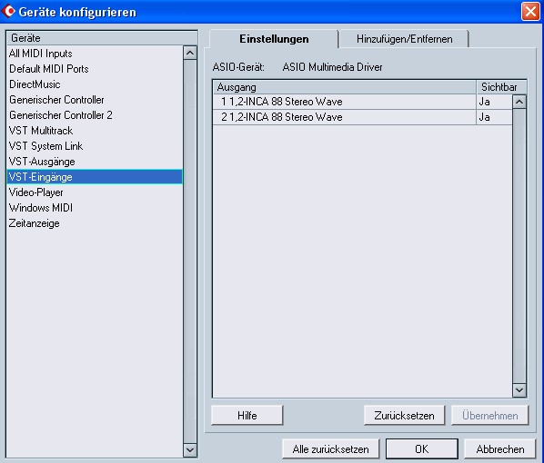The image size is (544, 463).
Task: Click the device list scroll up arrow
Action: [190, 53]
